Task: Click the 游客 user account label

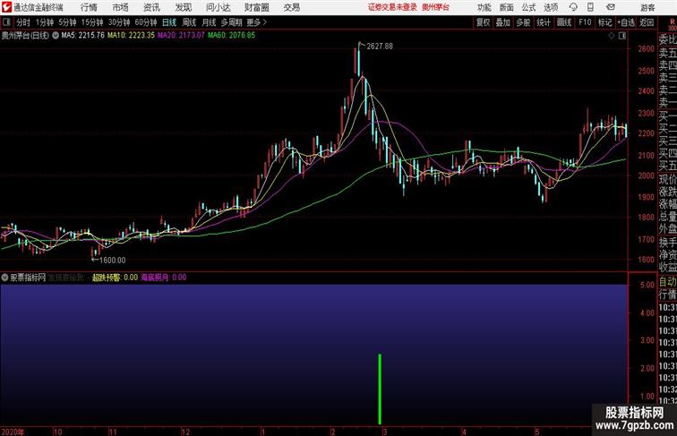Action: click(x=647, y=8)
